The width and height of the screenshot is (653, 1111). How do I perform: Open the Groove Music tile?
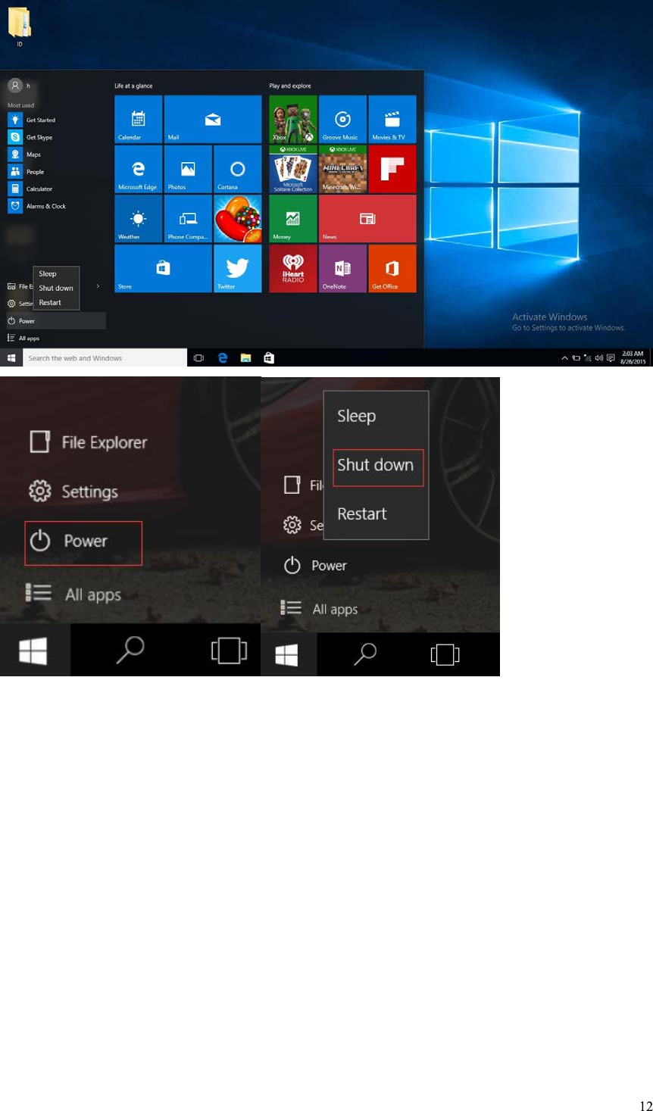point(342,119)
